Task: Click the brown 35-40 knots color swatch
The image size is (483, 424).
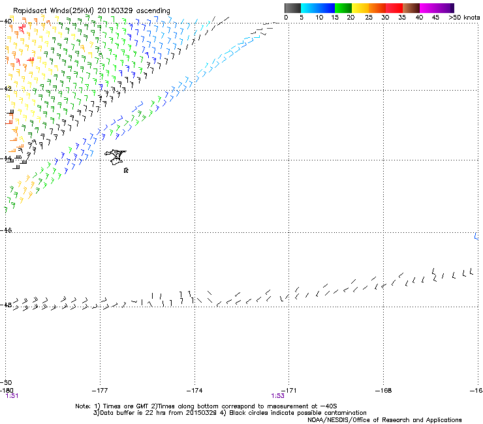Action: [411, 8]
